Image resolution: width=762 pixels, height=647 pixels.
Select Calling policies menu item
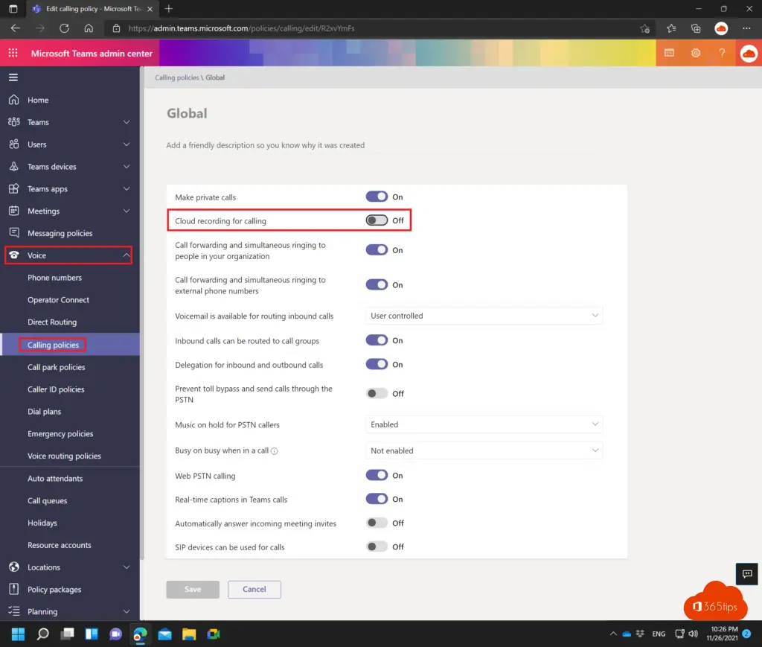(x=53, y=345)
